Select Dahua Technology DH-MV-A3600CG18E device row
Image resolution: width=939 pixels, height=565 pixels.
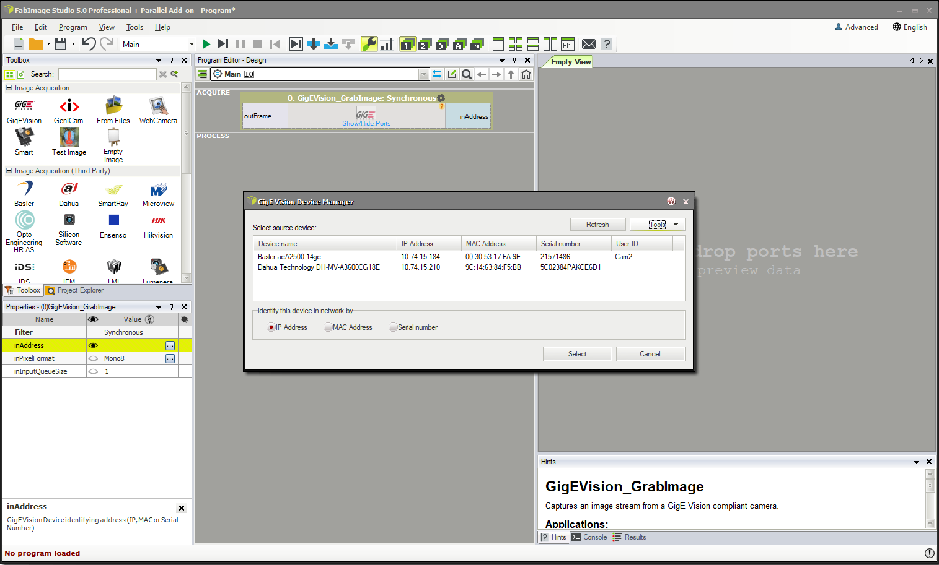click(468, 267)
